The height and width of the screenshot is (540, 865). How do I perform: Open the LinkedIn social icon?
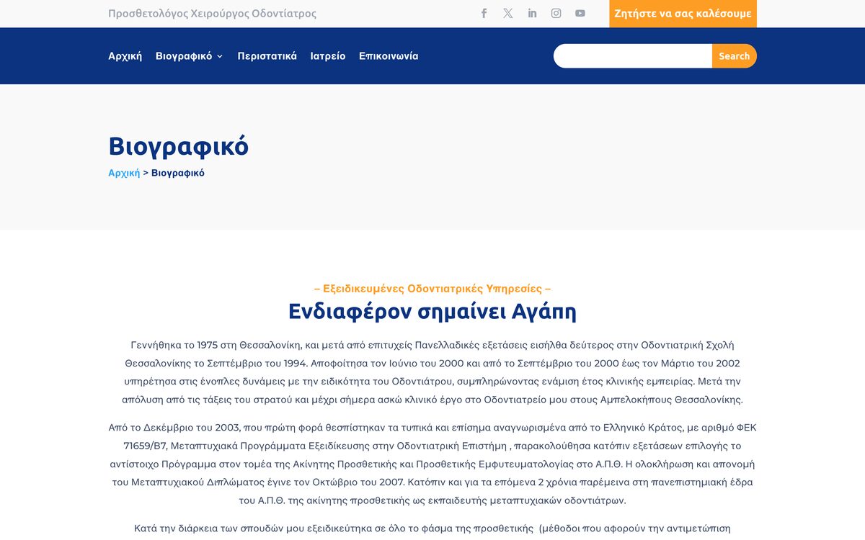pyautogui.click(x=532, y=13)
